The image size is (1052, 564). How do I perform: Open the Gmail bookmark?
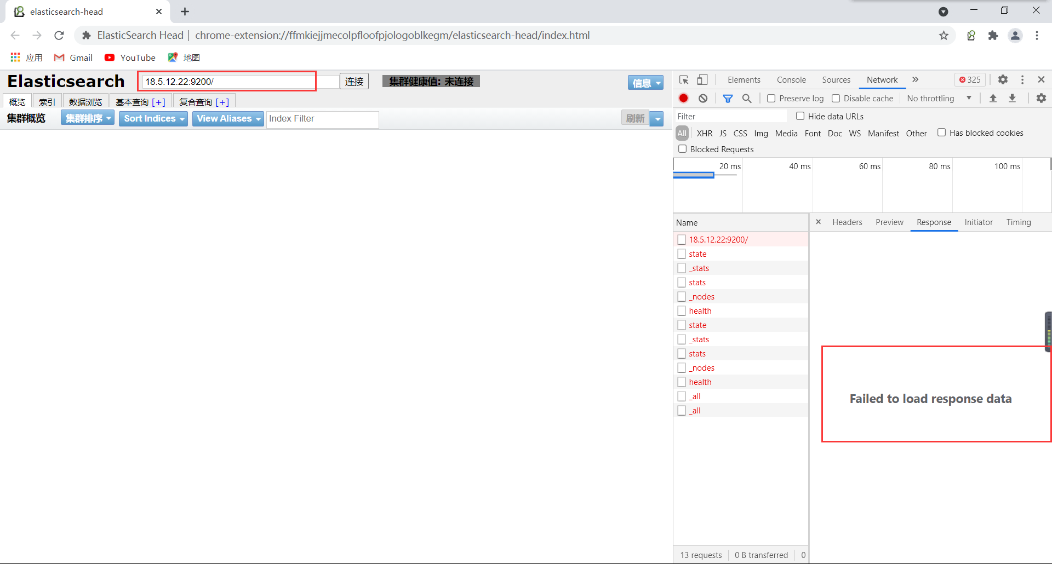click(73, 57)
